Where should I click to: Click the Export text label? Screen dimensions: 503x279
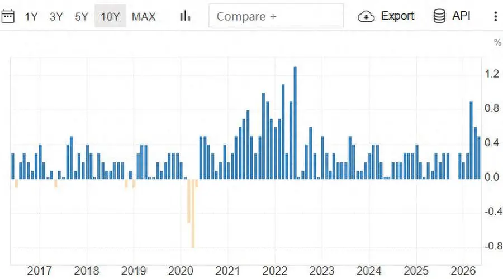coord(397,16)
